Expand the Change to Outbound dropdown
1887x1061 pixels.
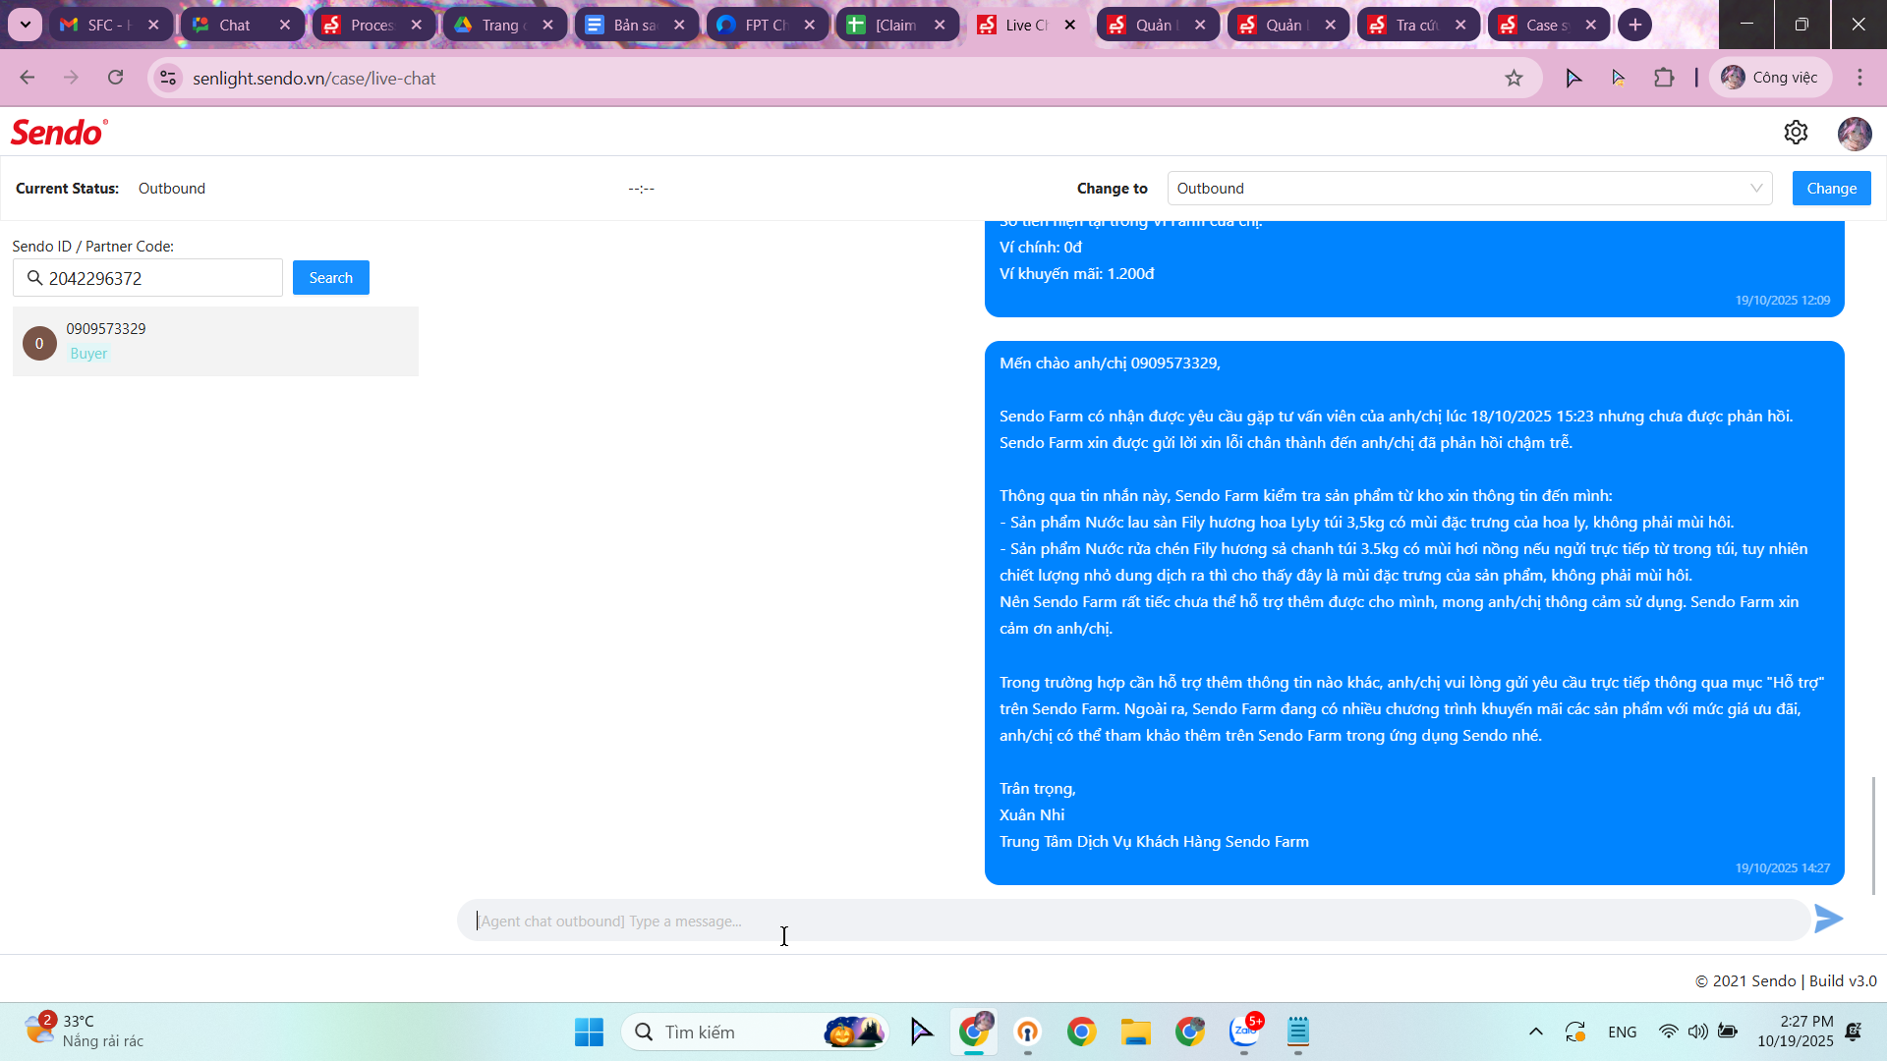pos(1469,189)
